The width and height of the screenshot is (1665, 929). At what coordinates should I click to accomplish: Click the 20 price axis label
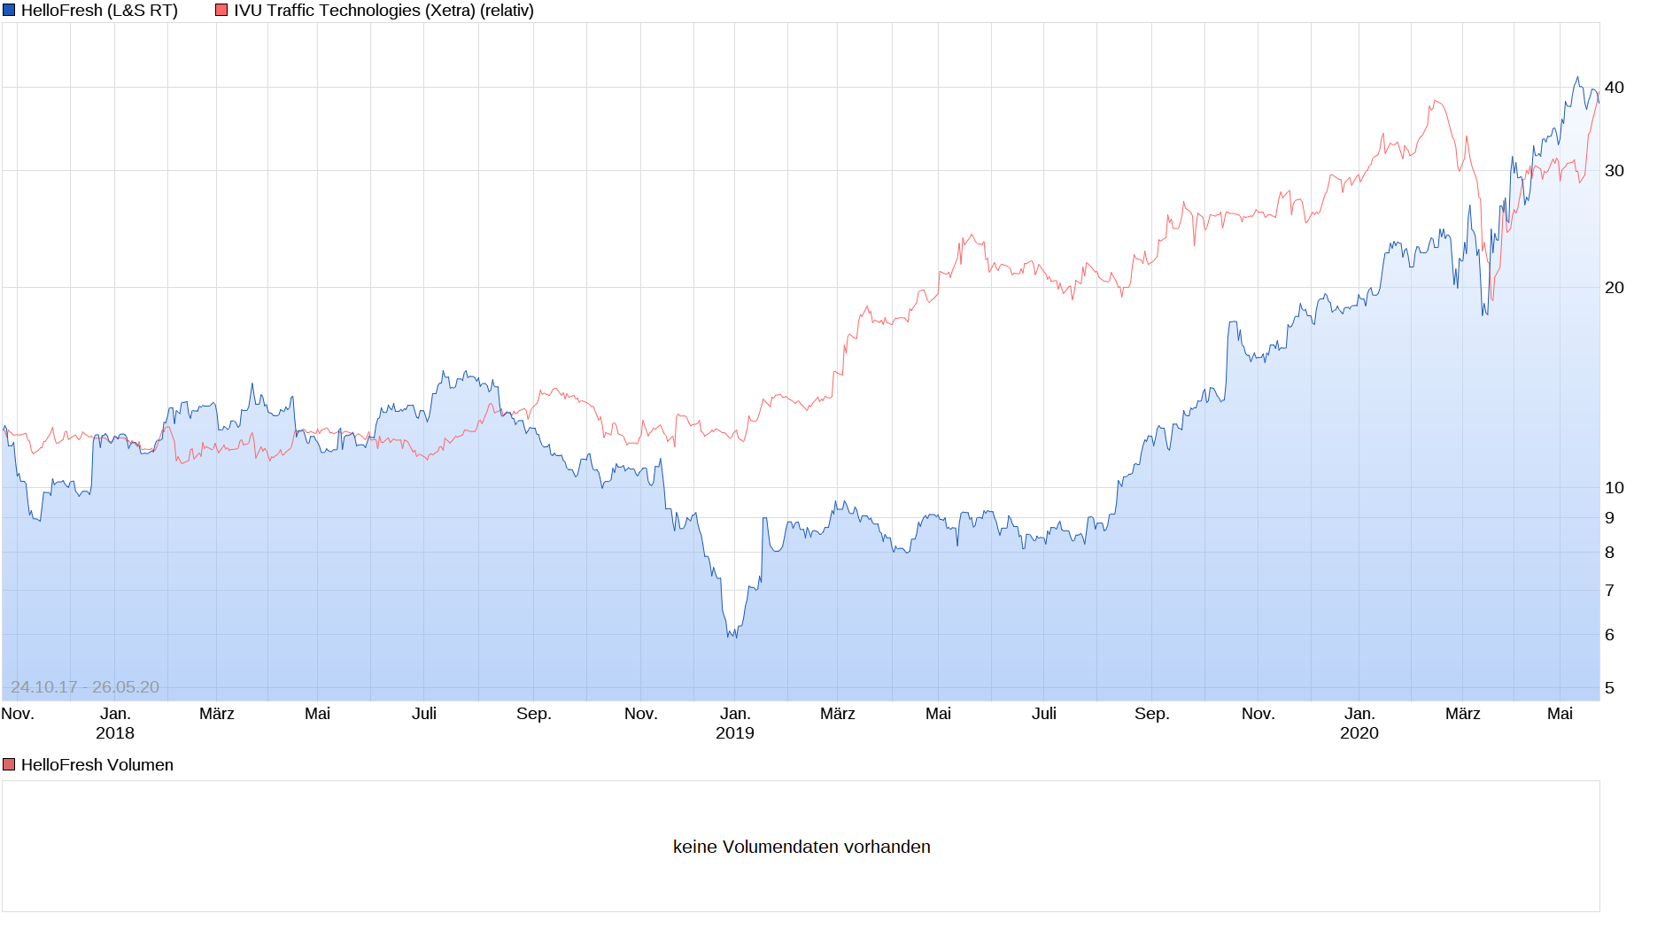click(1615, 288)
